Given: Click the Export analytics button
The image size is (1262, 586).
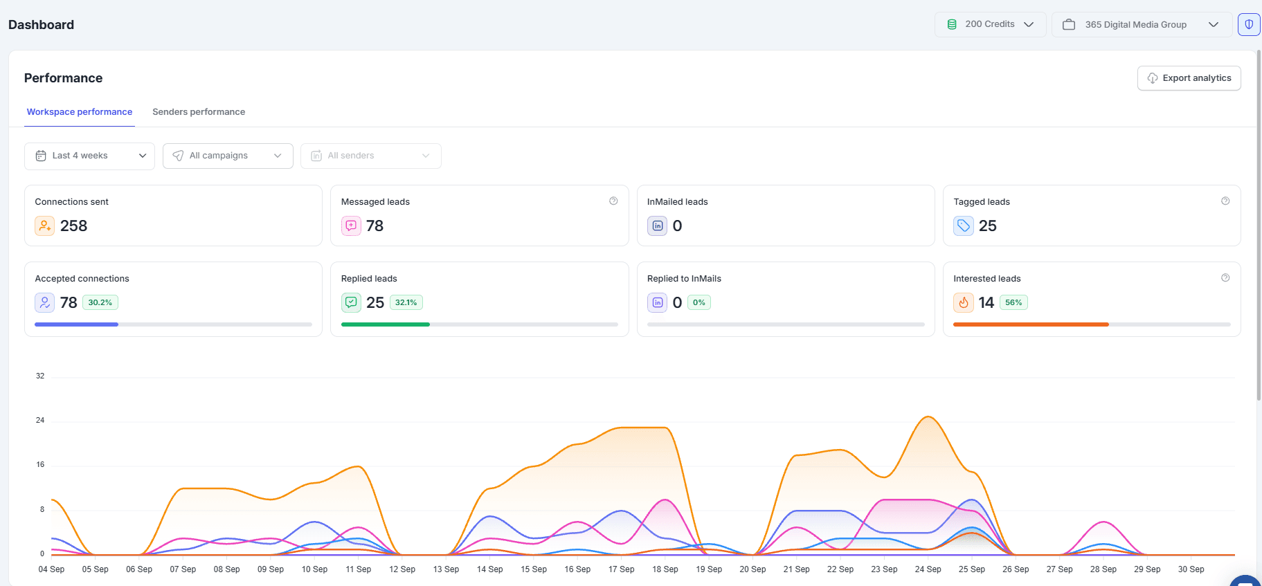Looking at the screenshot, I should [x=1189, y=78].
